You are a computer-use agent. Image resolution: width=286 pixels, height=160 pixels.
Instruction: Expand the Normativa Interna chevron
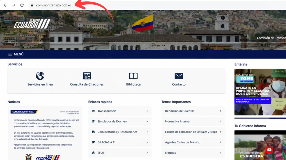220,121
